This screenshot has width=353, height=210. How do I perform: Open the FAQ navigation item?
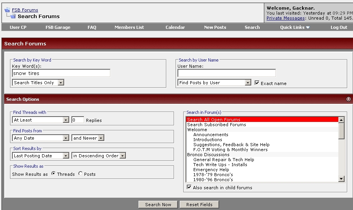click(92, 27)
